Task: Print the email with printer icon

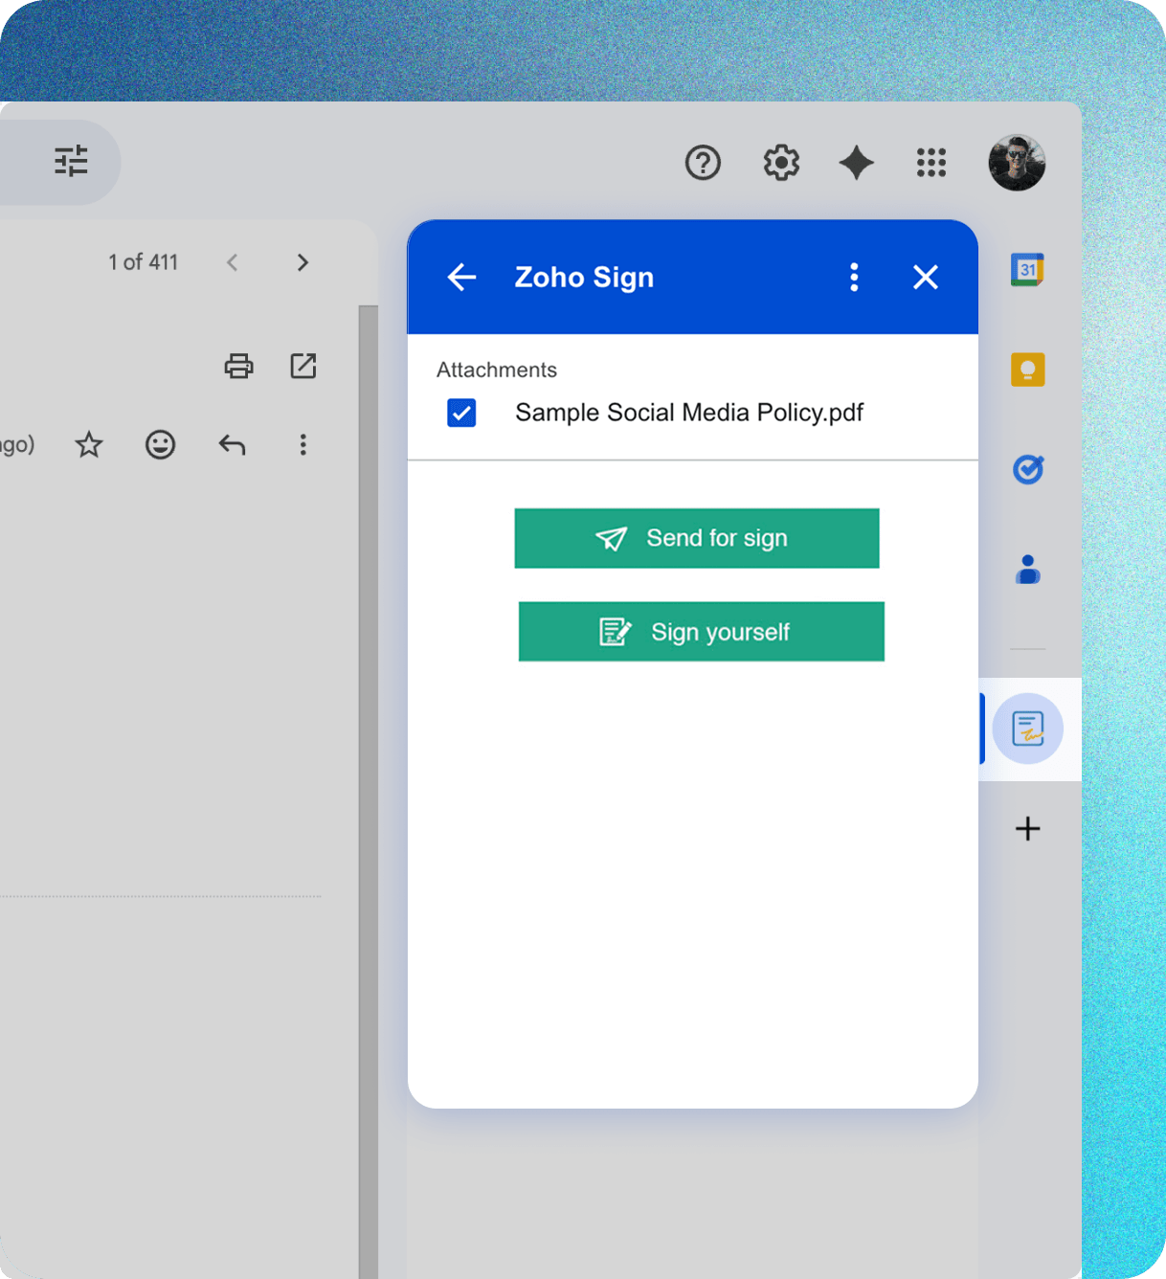Action: (x=238, y=366)
